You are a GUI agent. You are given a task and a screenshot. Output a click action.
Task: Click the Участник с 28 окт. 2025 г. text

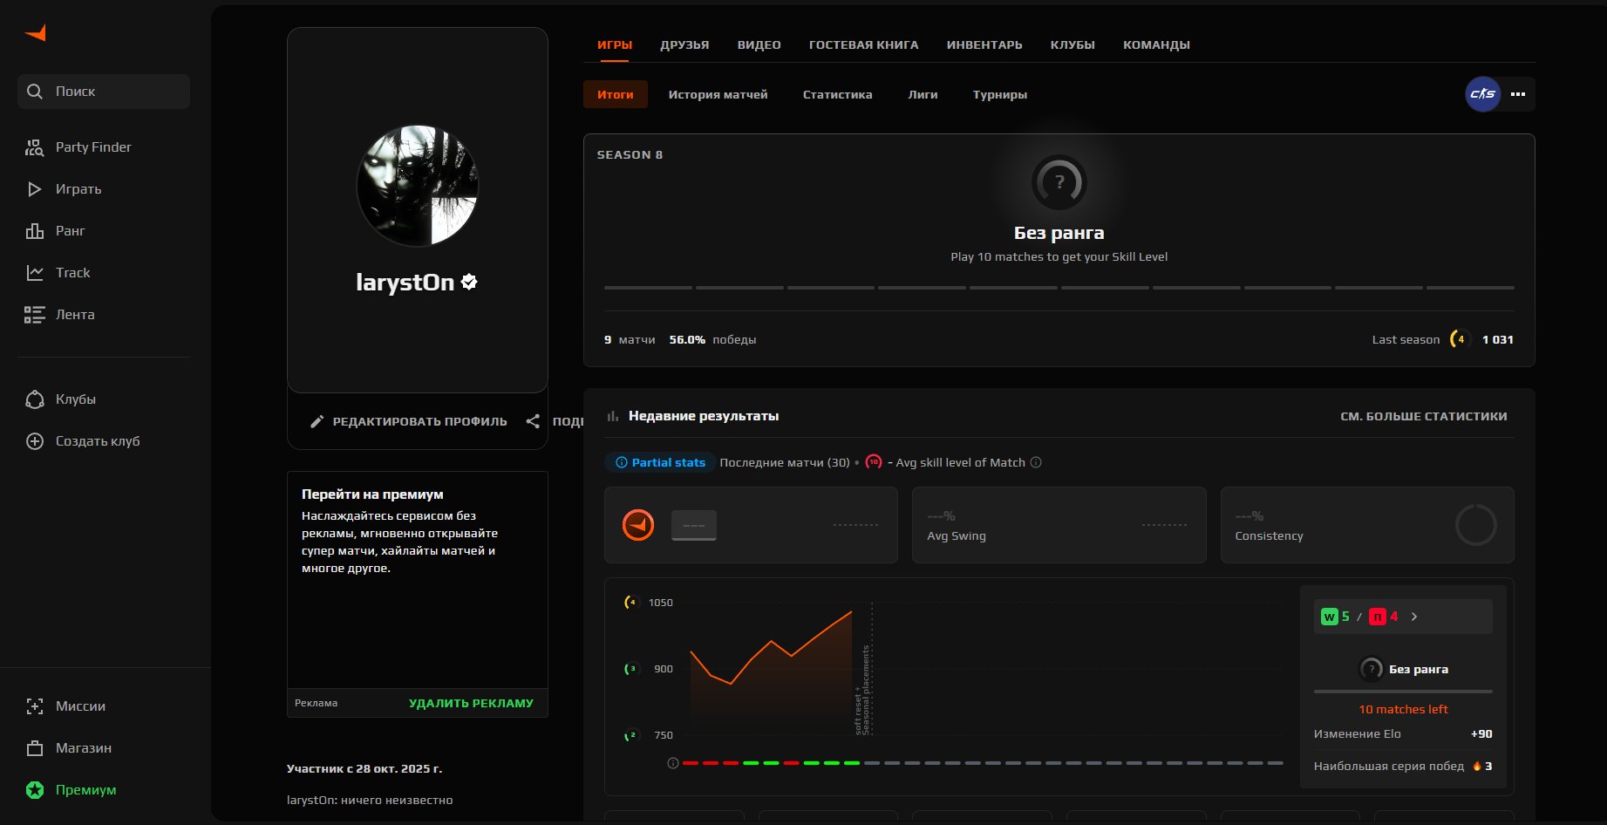point(364,768)
